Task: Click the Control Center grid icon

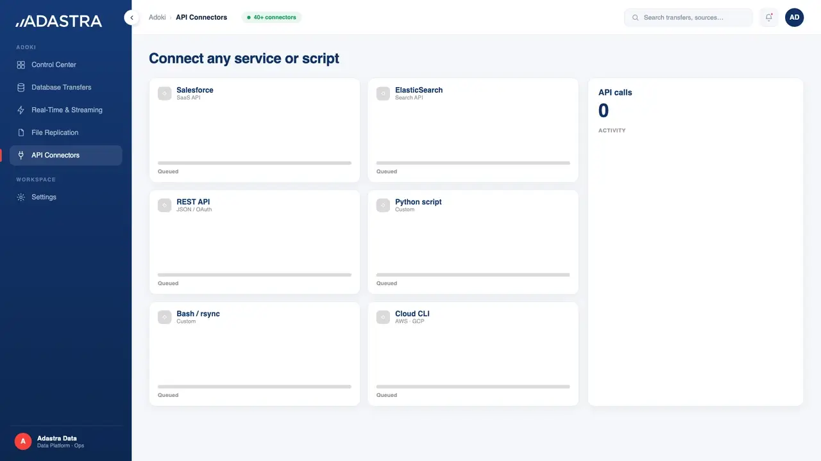Action: click(21, 65)
